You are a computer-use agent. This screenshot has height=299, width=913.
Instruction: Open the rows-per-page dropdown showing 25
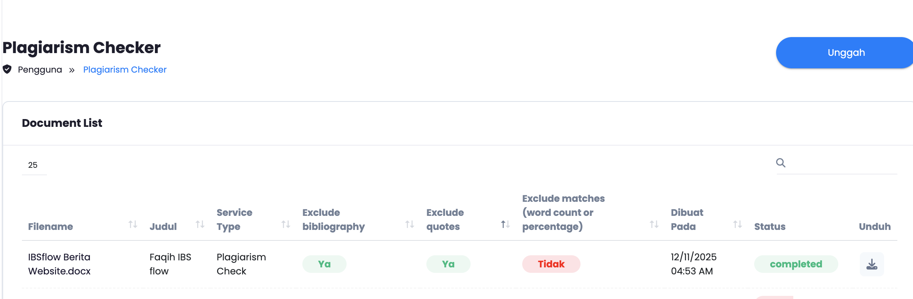(34, 165)
